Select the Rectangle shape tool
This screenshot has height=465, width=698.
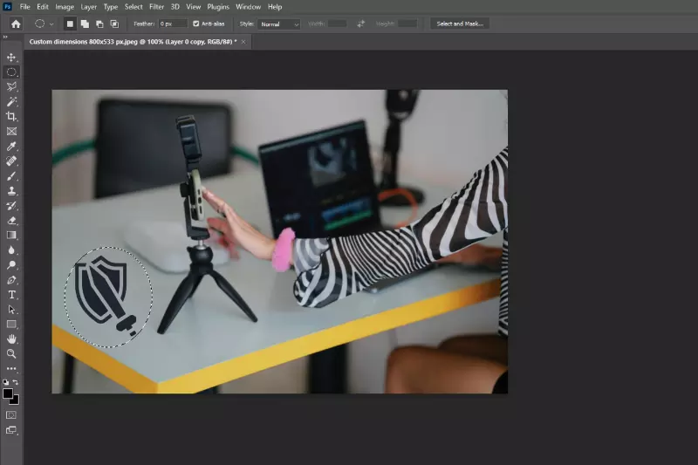pyautogui.click(x=11, y=325)
